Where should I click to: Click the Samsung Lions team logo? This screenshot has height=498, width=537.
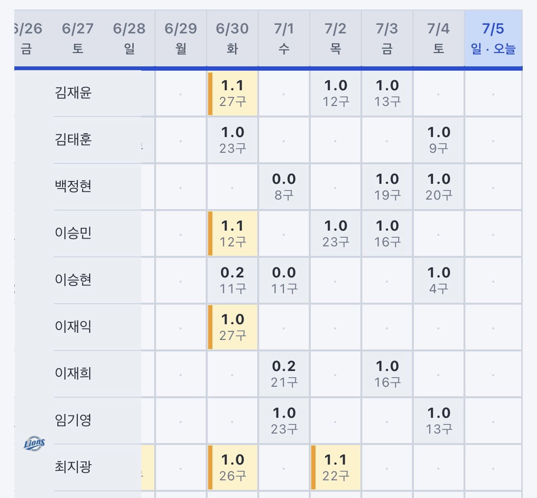pos(34,443)
